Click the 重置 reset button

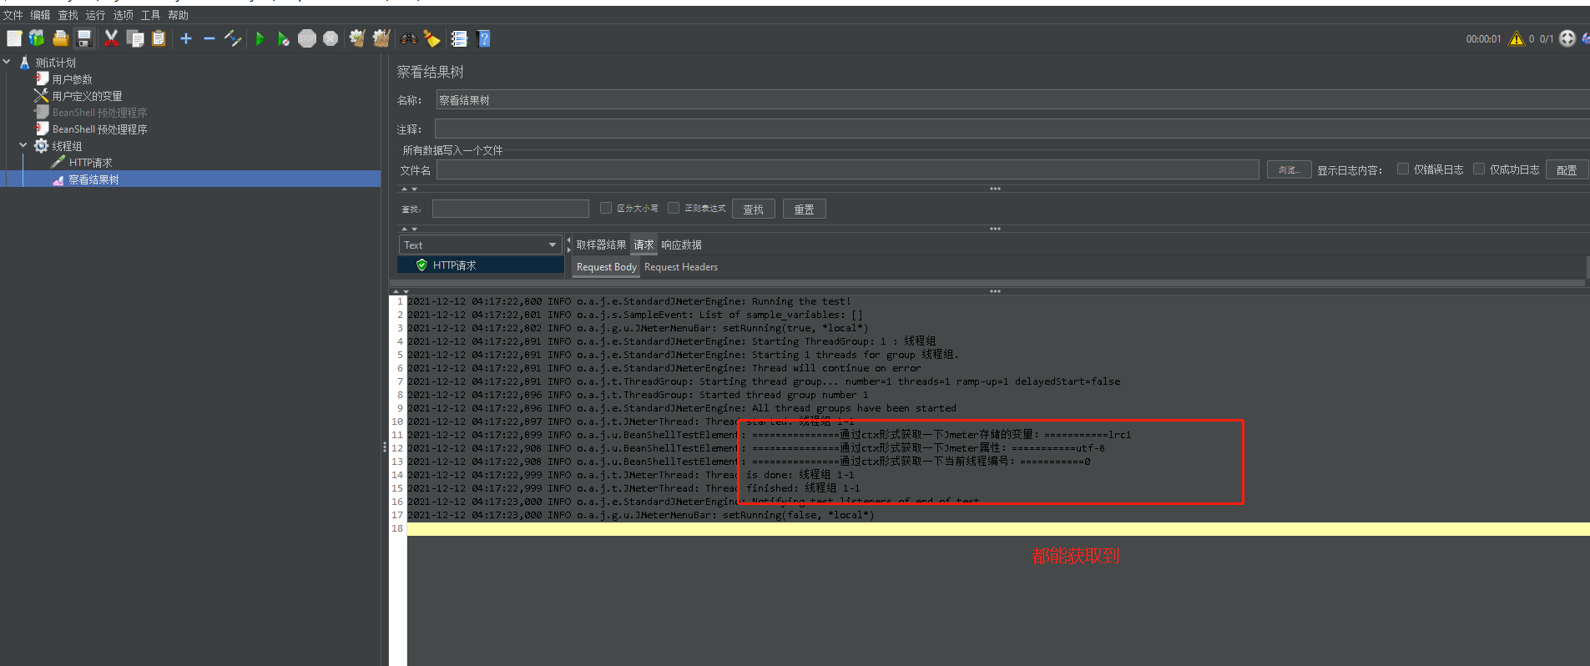click(805, 209)
